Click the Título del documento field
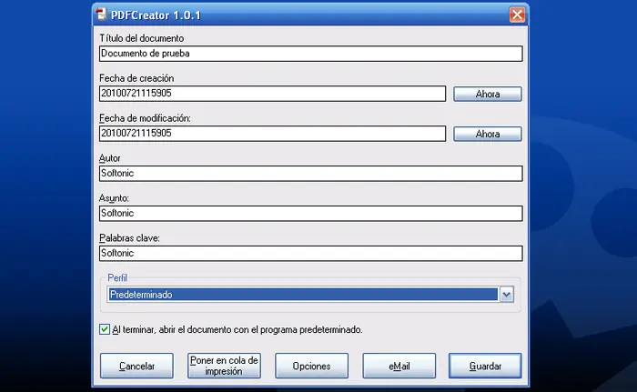This screenshot has height=392, width=637. click(x=311, y=54)
